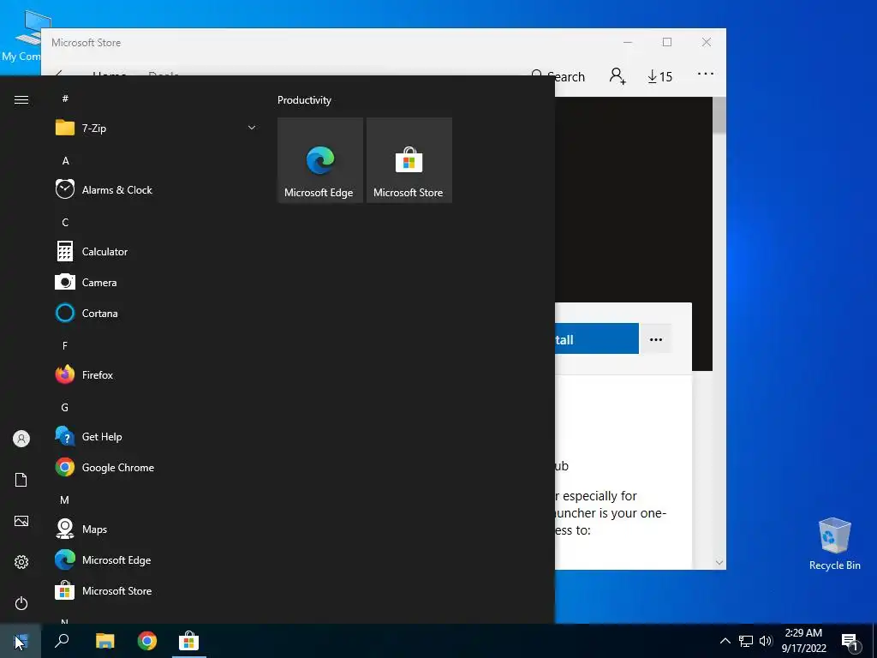877x658 pixels.
Task: Open taskbar Search magnifier
Action: tap(62, 641)
